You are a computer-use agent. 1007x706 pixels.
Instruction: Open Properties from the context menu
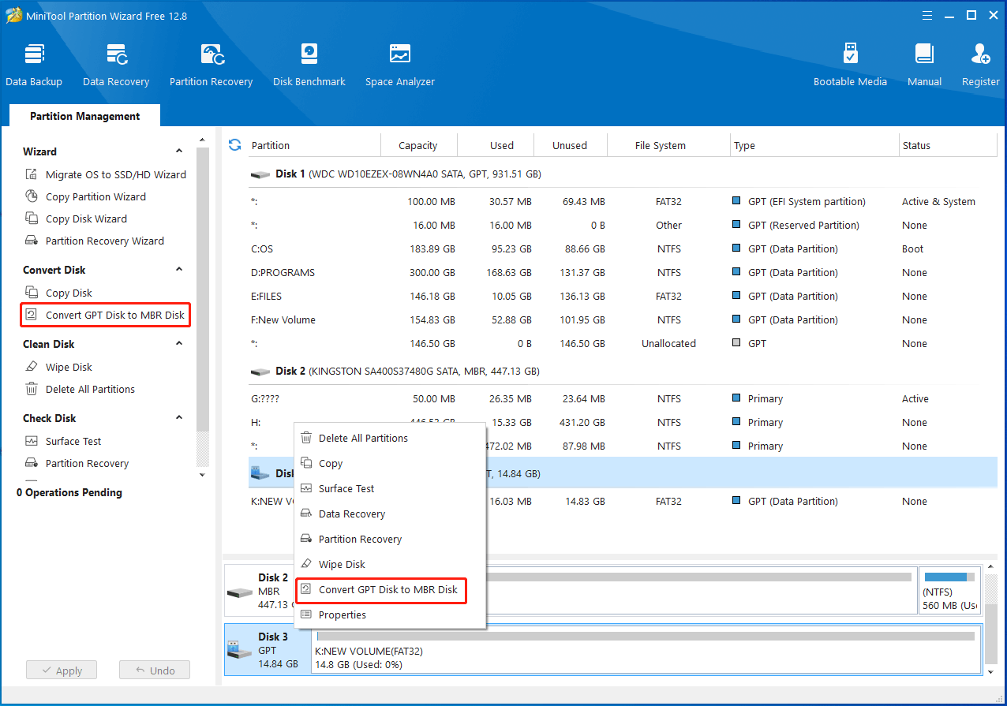(390, 614)
